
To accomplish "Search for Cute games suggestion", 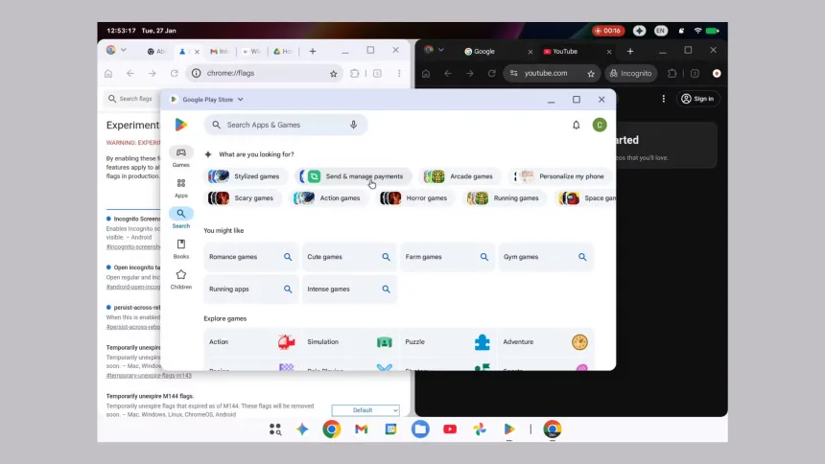I will [x=349, y=257].
